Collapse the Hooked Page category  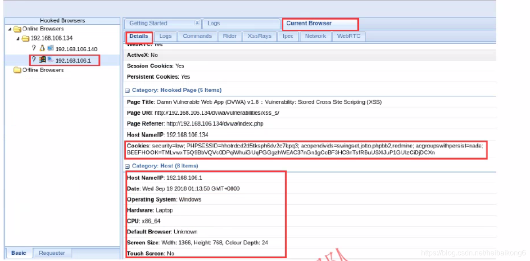[127, 90]
